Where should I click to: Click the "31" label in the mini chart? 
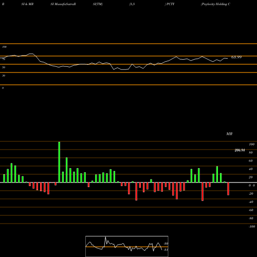[166, 250]
